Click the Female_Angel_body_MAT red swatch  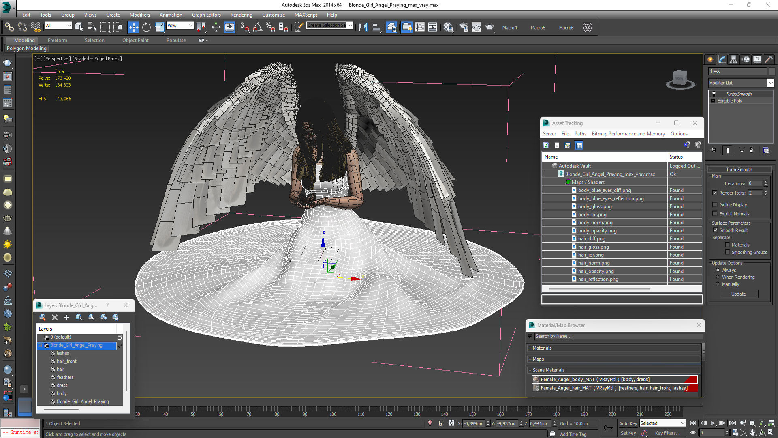pyautogui.click(x=691, y=380)
